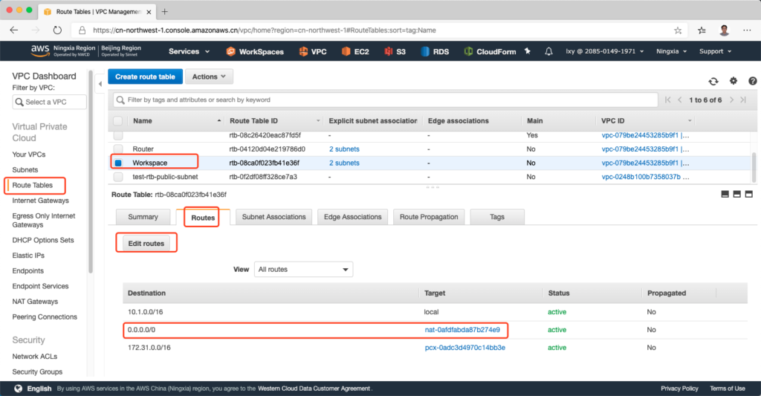Select the Router route table checkbox
761x396 pixels.
coord(118,149)
